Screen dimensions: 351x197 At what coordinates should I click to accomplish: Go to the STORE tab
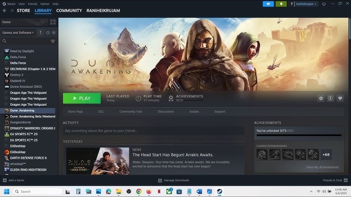coord(24,11)
